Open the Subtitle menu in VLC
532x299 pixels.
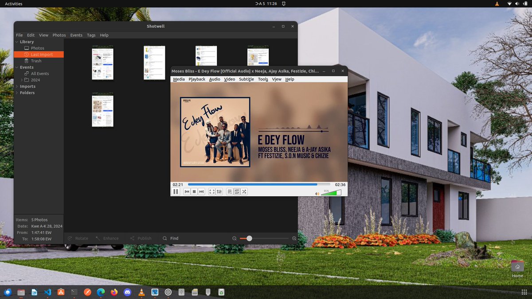coord(246,79)
